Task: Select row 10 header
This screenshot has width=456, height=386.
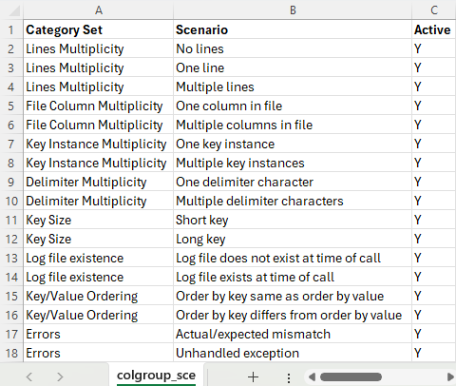Action: (x=11, y=201)
